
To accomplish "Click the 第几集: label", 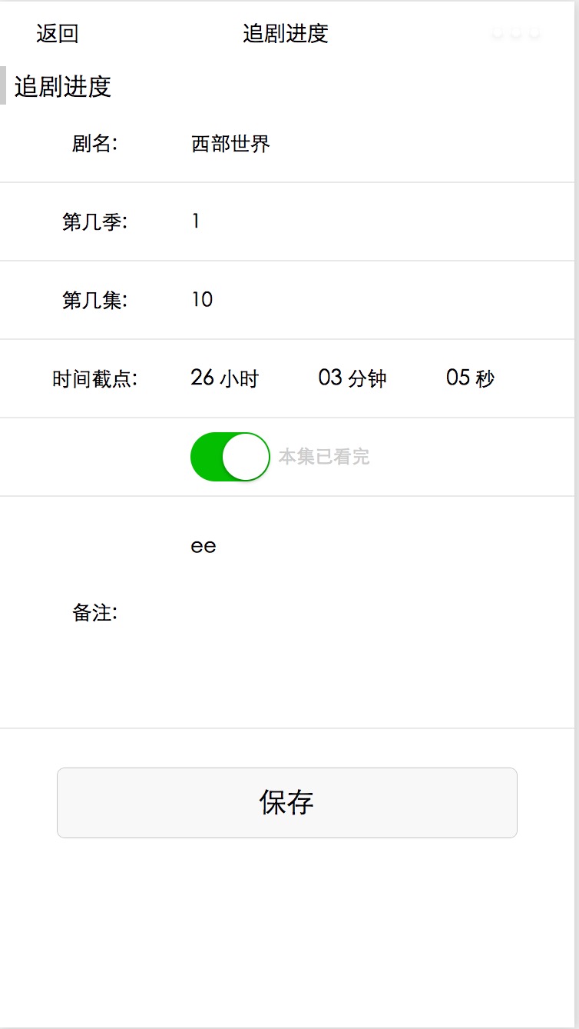I will click(x=94, y=300).
